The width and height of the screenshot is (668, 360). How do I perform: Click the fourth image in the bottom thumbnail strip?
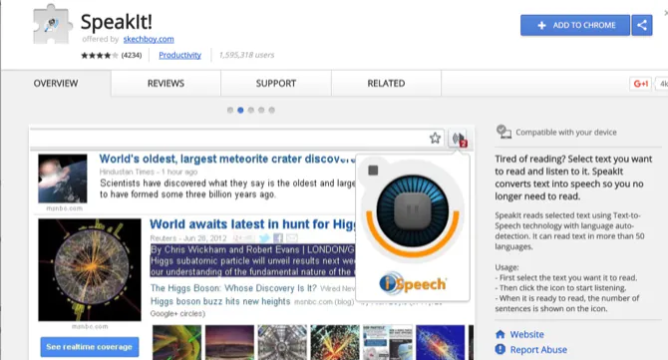point(335,342)
